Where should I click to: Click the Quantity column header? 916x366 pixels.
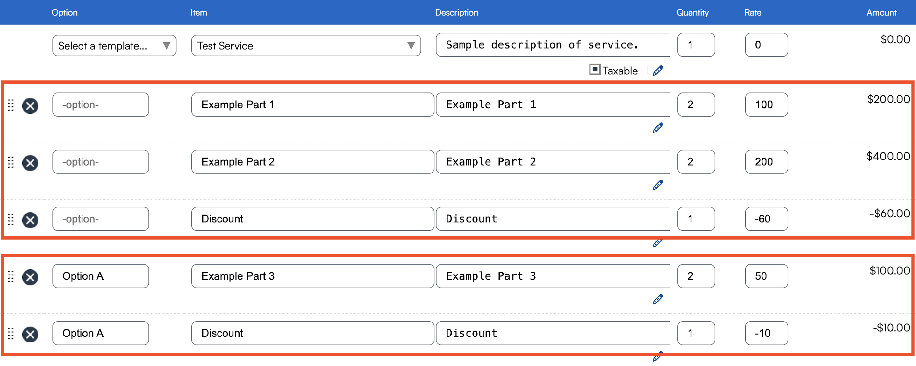tap(692, 13)
